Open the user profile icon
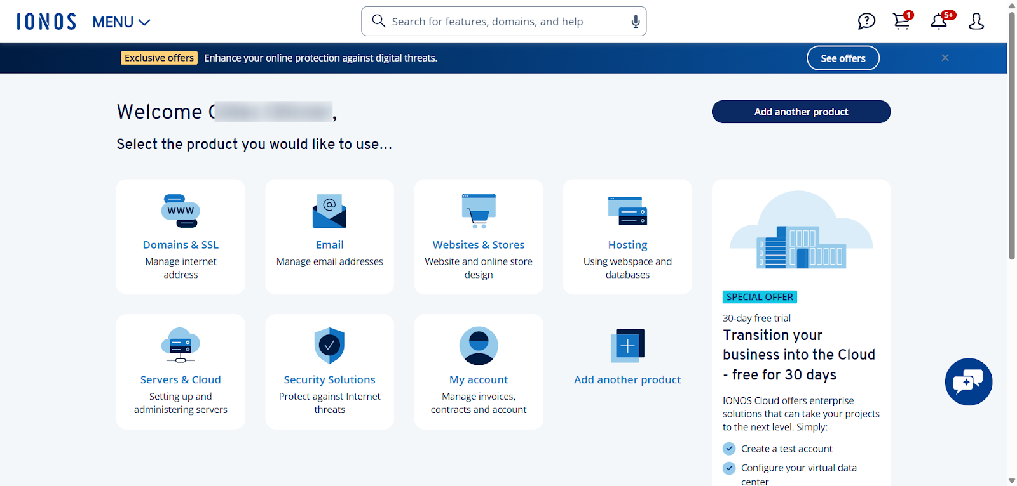This screenshot has width=1017, height=486. [976, 22]
